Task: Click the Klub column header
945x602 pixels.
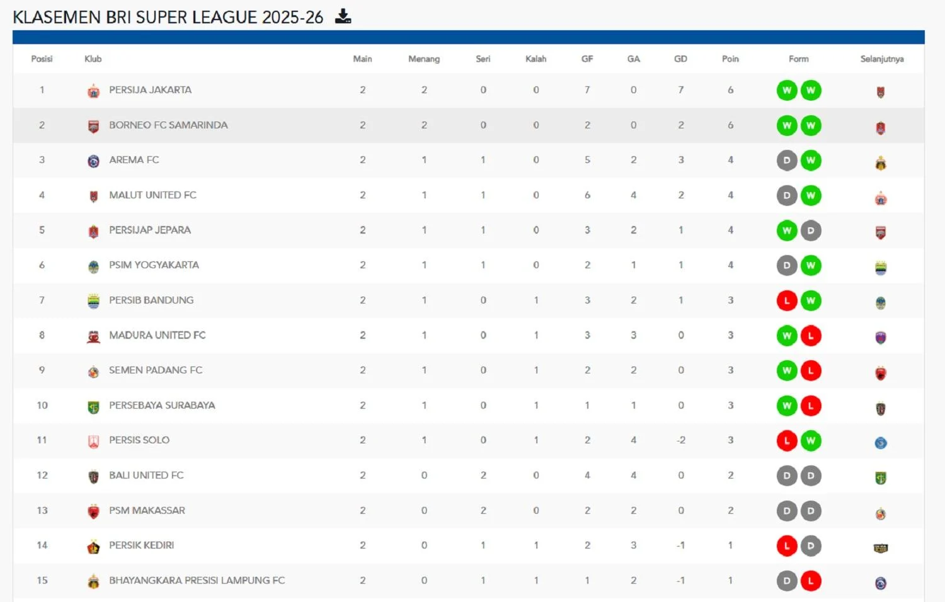Action: pyautogui.click(x=93, y=59)
